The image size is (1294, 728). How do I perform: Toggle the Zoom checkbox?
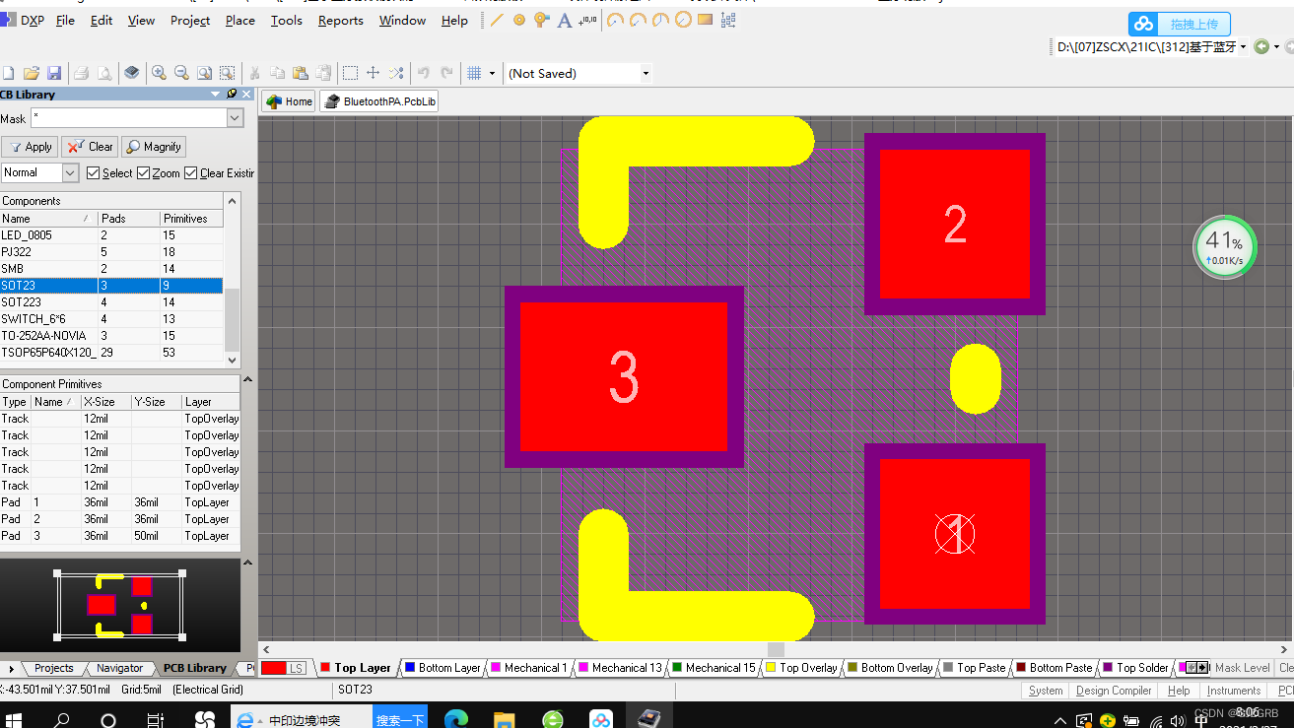coord(143,173)
